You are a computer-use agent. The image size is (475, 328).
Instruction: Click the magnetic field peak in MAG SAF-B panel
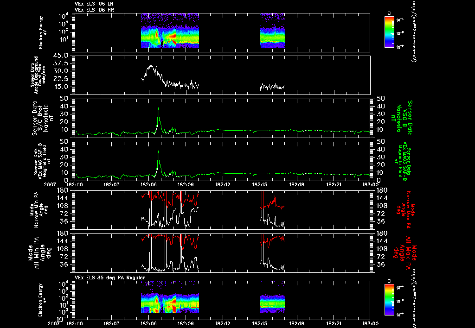(x=158, y=151)
